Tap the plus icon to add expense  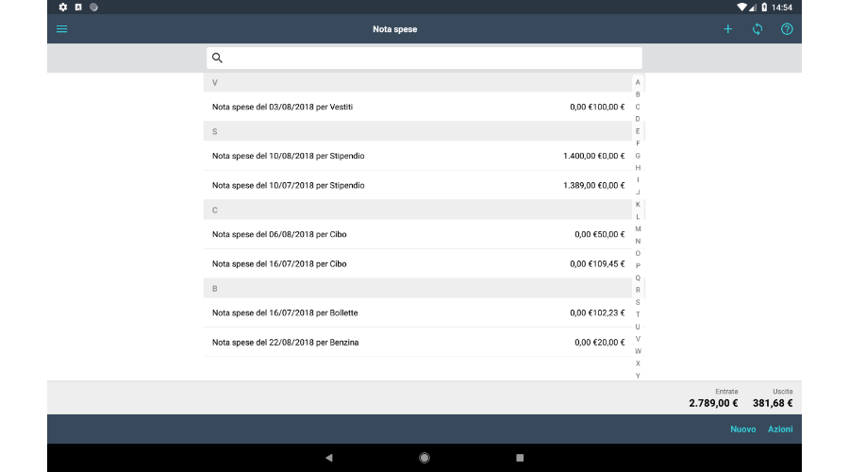point(727,29)
